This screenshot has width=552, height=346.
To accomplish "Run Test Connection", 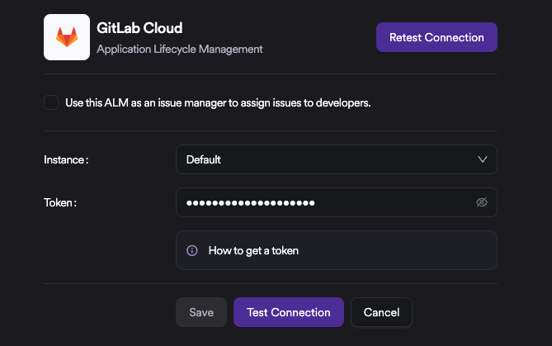I will pyautogui.click(x=289, y=312).
